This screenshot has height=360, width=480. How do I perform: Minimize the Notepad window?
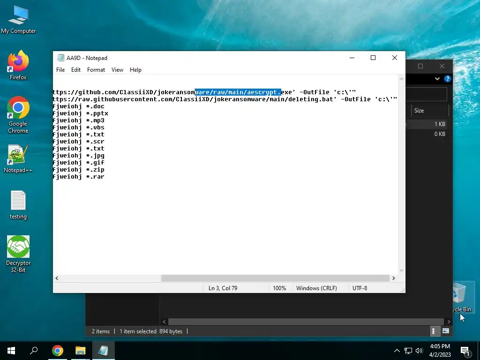pyautogui.click(x=352, y=58)
